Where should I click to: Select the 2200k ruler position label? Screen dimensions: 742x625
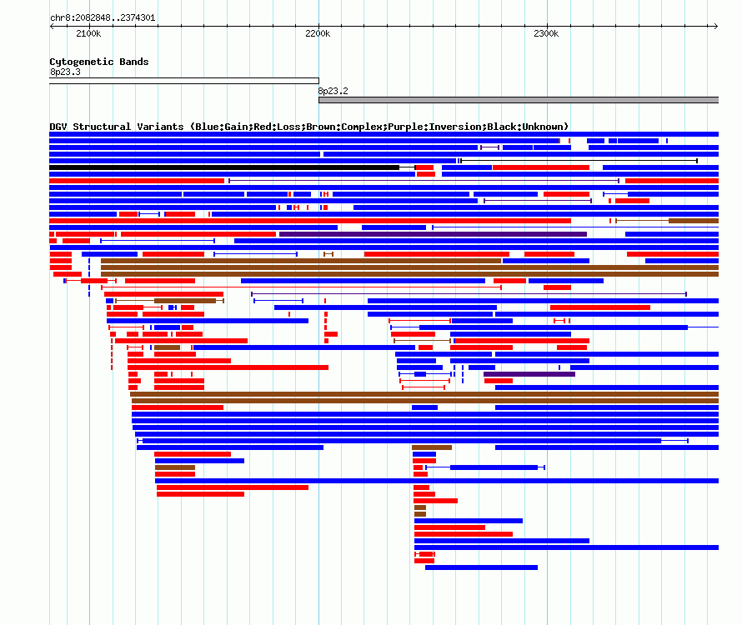pyautogui.click(x=318, y=33)
